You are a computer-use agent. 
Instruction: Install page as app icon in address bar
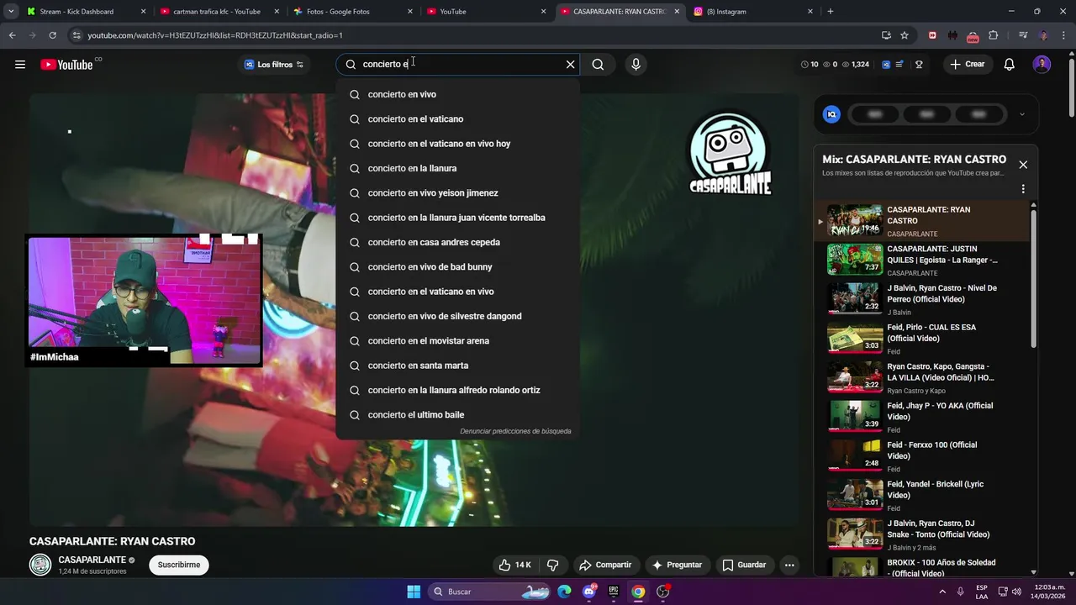(x=886, y=35)
